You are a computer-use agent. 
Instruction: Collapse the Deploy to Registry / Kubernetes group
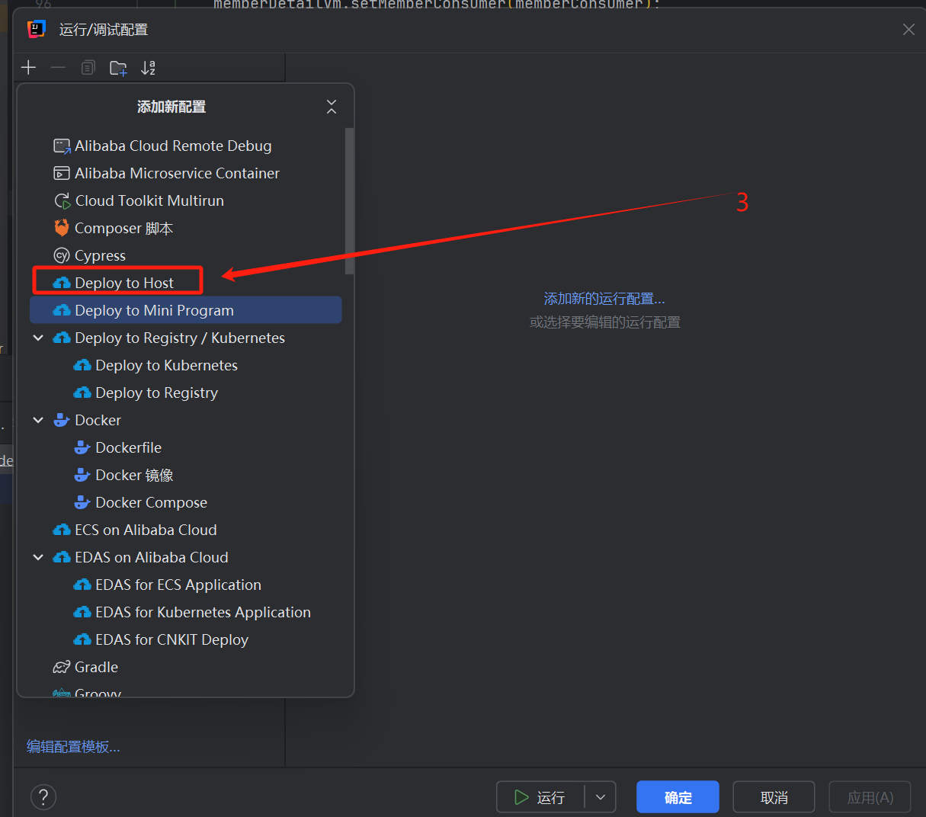(38, 338)
